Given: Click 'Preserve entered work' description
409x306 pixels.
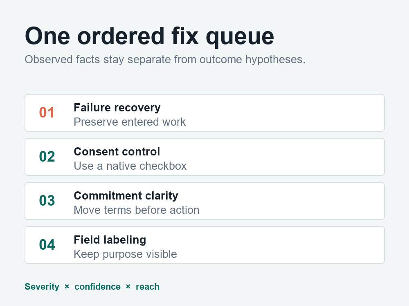Looking at the screenshot, I should [130, 122].
